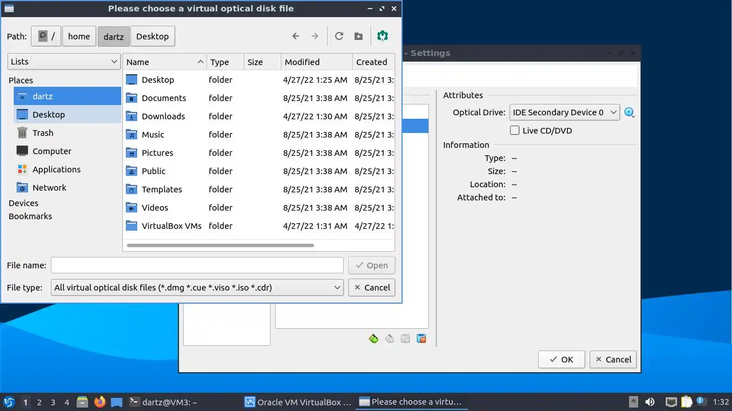Sort by the Created column header
Viewport: 732px width, 411px height.
373,62
